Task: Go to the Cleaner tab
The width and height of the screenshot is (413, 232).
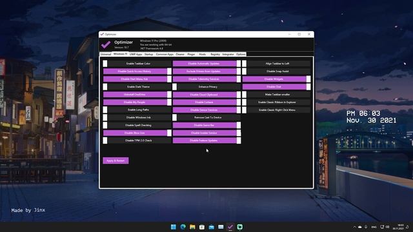Action: [180, 54]
